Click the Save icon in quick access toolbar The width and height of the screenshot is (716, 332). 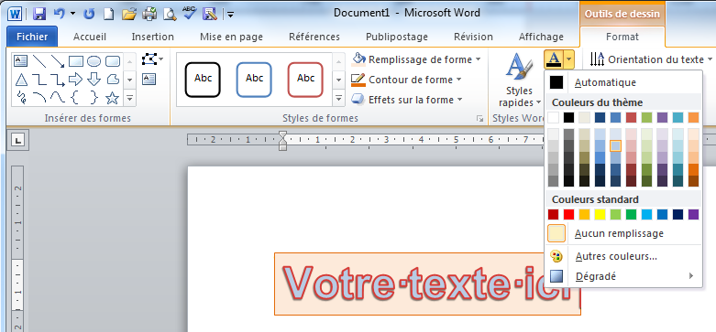click(x=40, y=14)
